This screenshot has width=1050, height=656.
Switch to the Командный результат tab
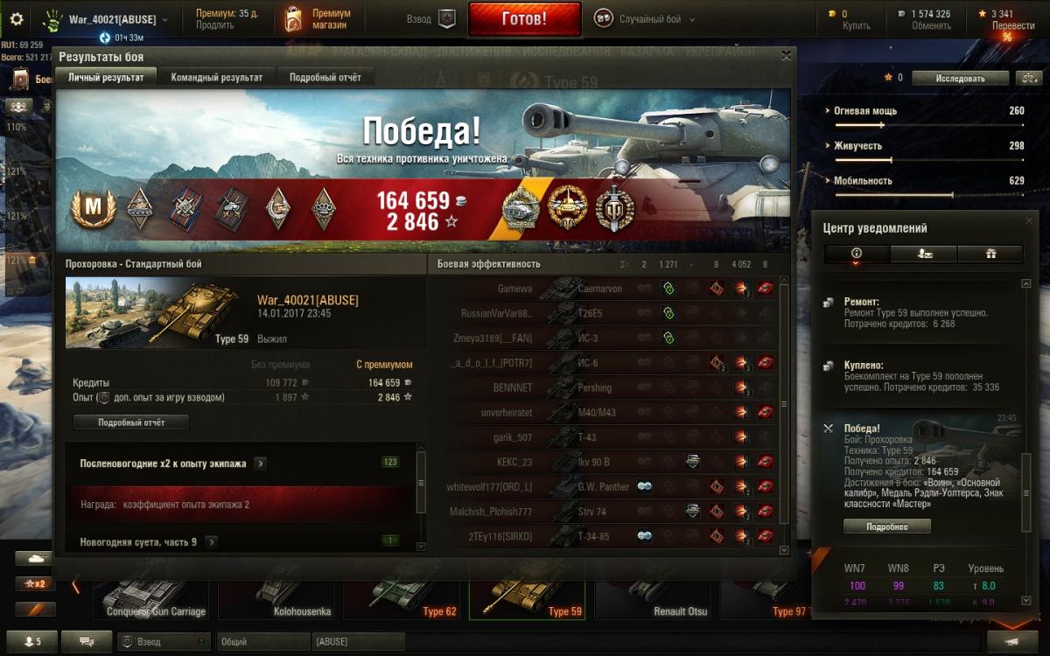click(x=217, y=77)
